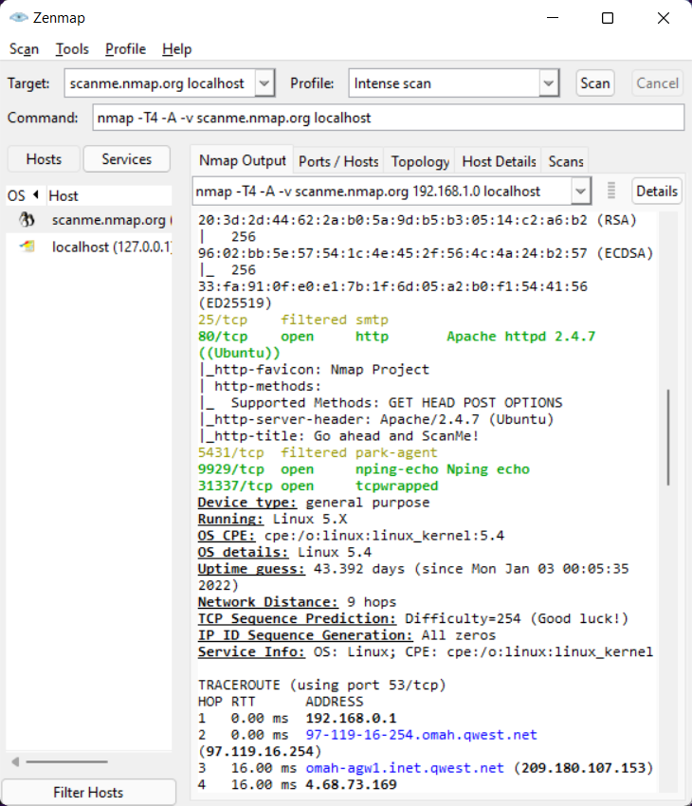Open the Profile menu
This screenshot has height=806, width=692.
click(125, 49)
